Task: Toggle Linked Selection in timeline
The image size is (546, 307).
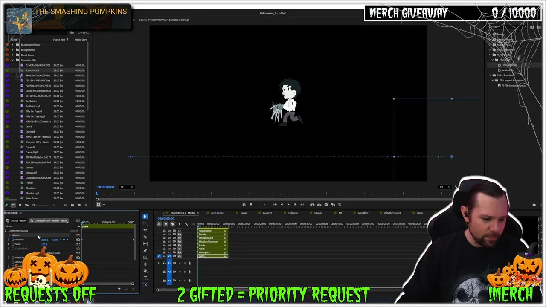Action: click(173, 224)
